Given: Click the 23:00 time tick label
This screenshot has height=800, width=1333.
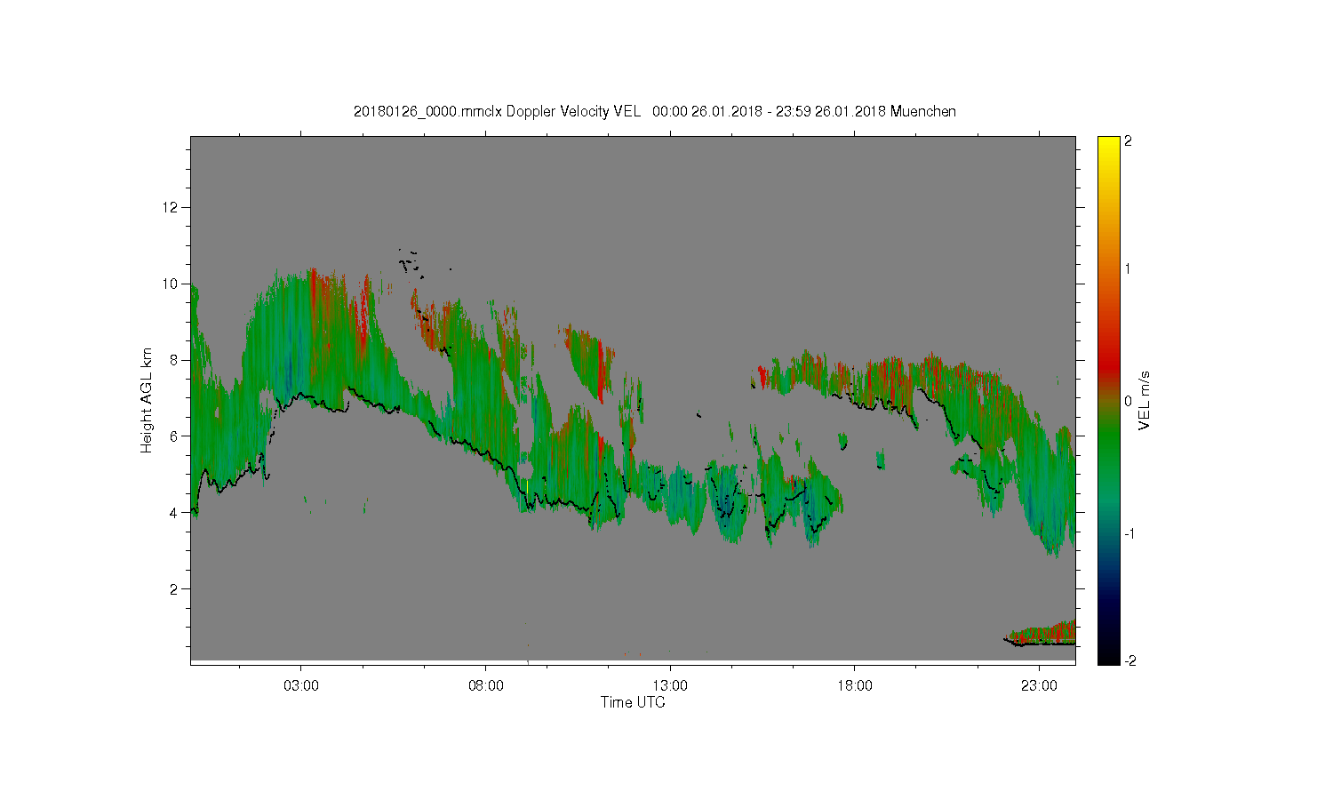Looking at the screenshot, I should click(x=1039, y=686).
